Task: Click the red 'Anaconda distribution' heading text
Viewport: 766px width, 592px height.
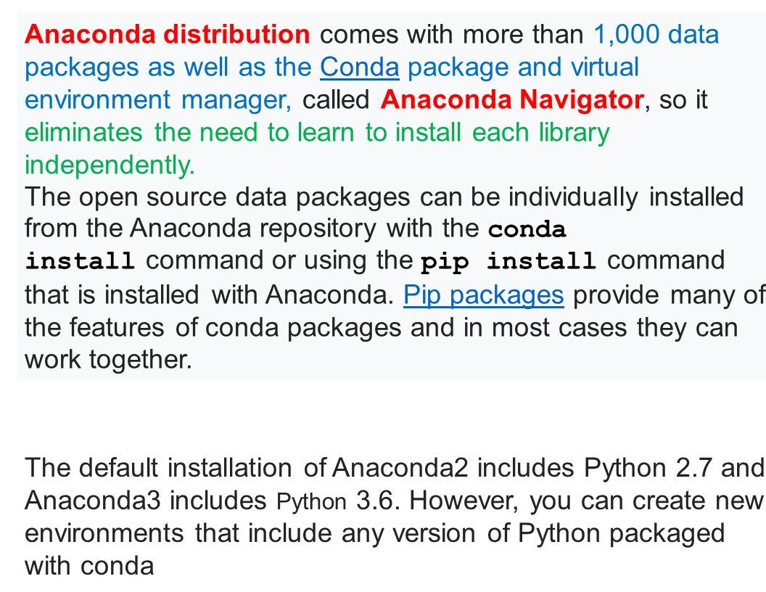Action: click(x=167, y=34)
